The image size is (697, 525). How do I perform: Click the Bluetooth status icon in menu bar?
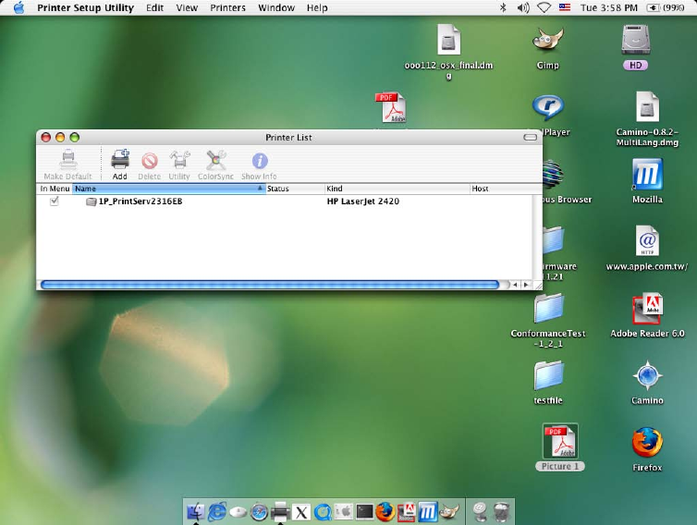click(x=503, y=7)
